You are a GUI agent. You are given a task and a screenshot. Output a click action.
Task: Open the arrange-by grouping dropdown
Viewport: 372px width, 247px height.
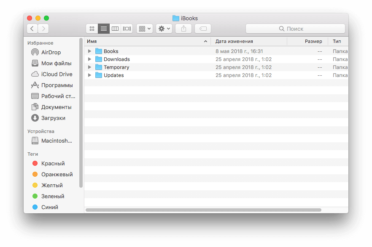pos(145,29)
